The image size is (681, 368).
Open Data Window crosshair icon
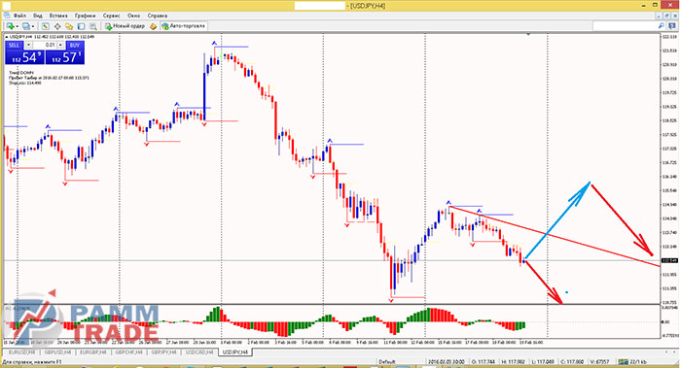click(56, 26)
